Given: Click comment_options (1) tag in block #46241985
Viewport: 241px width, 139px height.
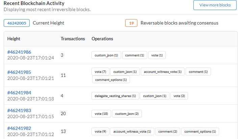Looking at the screenshot, I should click(111, 80).
